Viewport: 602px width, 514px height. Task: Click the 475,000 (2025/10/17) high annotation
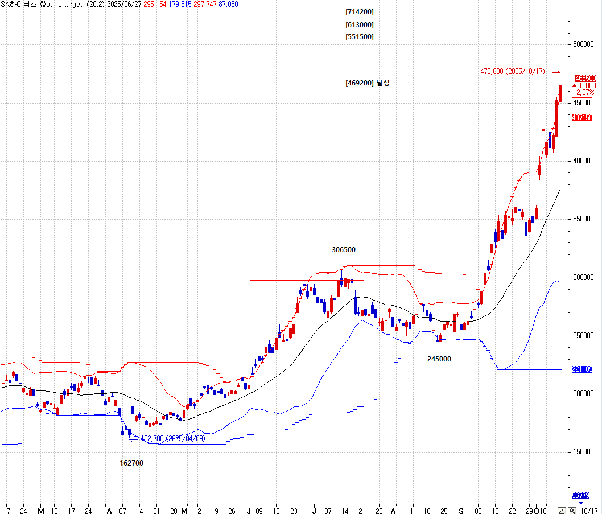tap(512, 72)
